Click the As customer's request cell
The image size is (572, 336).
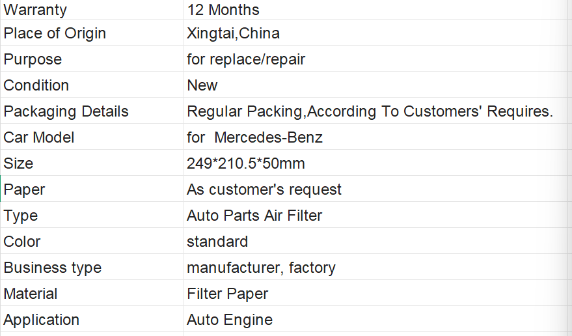click(375, 189)
